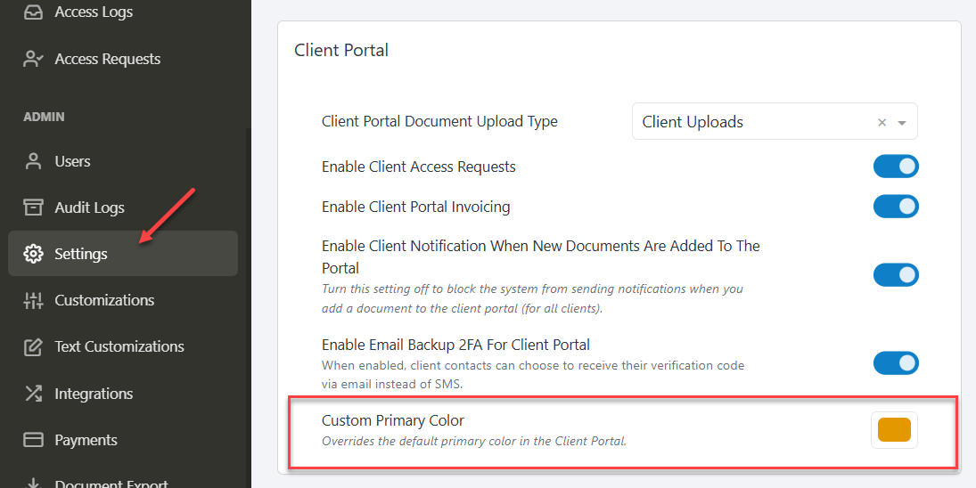976x488 pixels.
Task: Click the Settings gear icon
Action: [33, 254]
